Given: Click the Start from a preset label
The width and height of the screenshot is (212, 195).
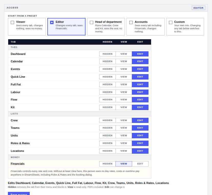Looking at the screenshot, I should tap(23, 16).
